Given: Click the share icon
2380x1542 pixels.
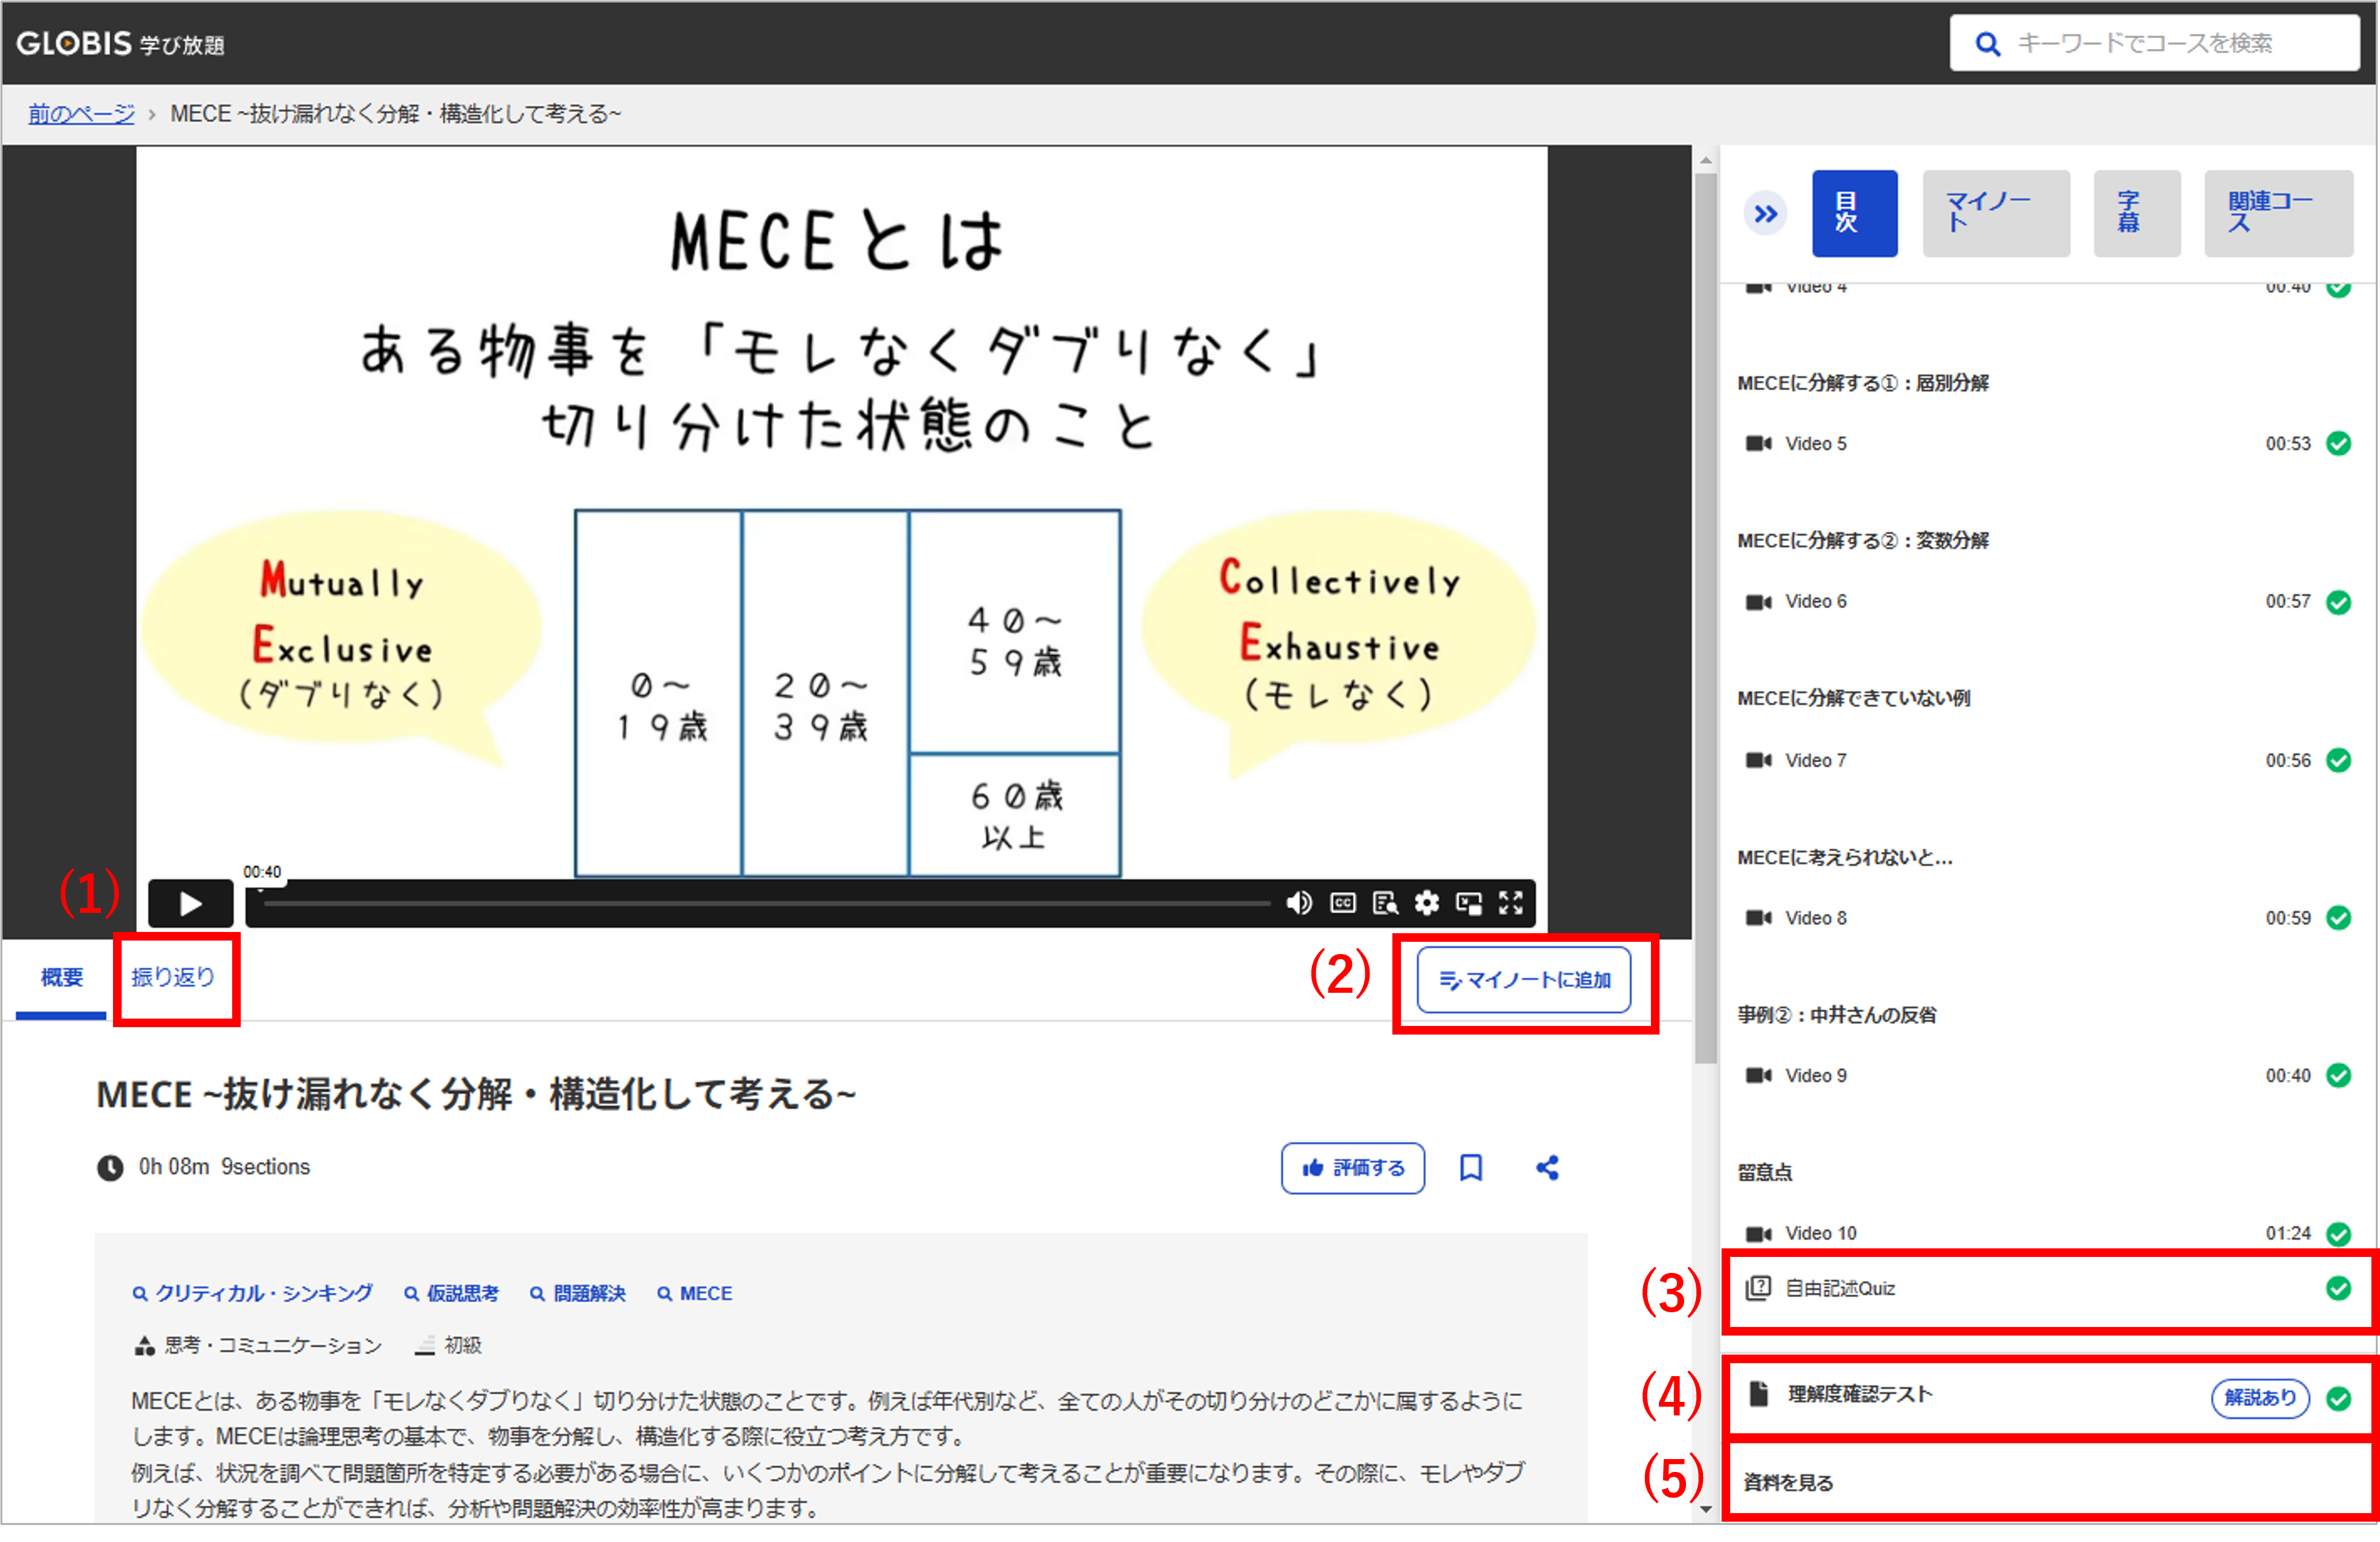Looking at the screenshot, I should click(x=1547, y=1167).
